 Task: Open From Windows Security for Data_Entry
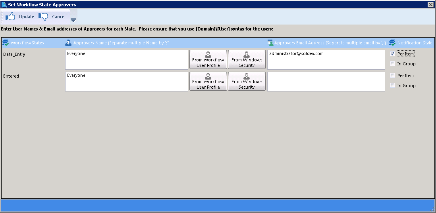(x=247, y=59)
